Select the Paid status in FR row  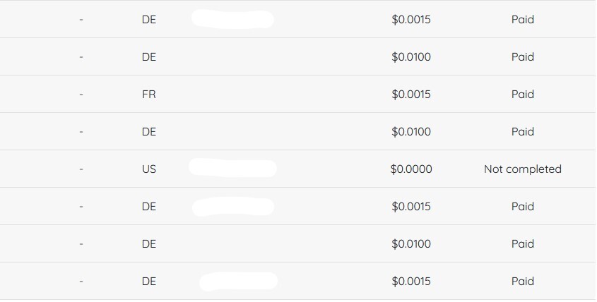(522, 95)
